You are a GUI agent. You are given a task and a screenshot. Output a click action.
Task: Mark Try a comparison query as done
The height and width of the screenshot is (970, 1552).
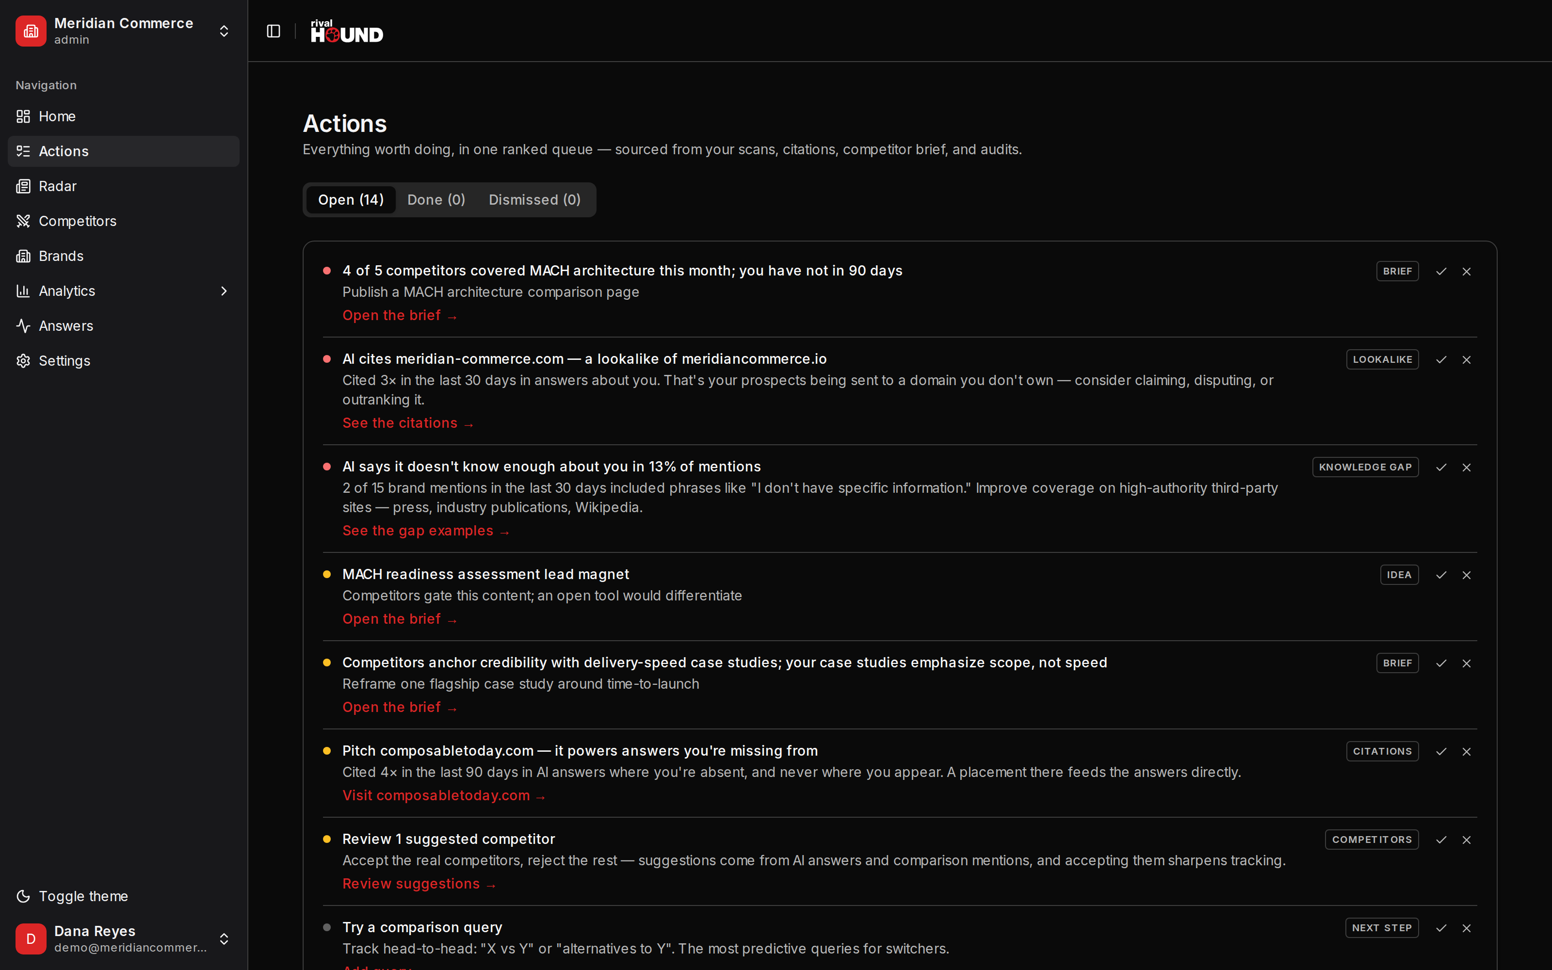click(x=1441, y=928)
